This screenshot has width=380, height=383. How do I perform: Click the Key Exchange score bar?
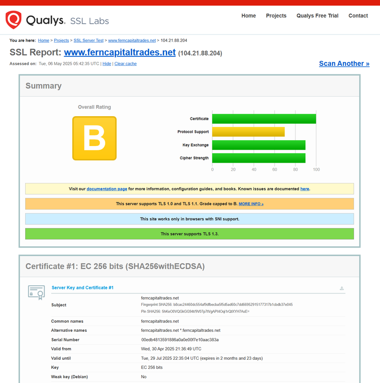[x=259, y=145]
